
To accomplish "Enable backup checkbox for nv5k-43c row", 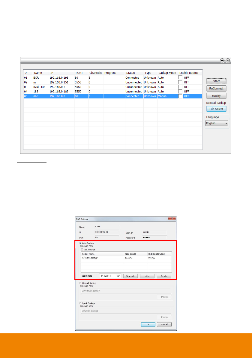I will [x=180, y=87].
